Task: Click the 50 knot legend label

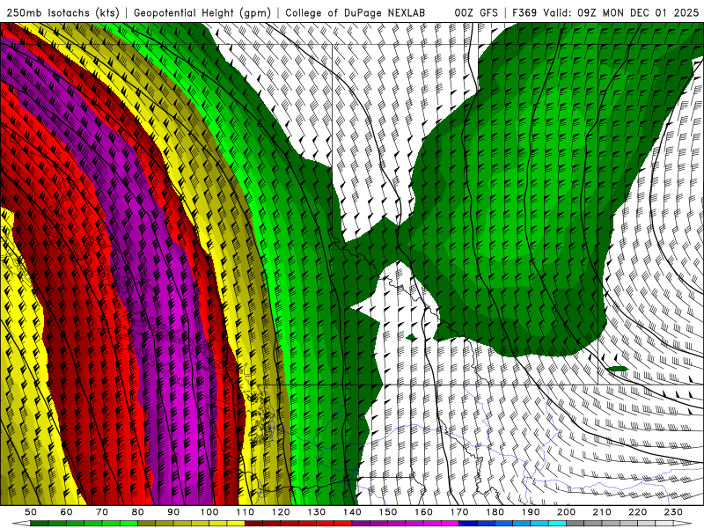Action: (31, 512)
